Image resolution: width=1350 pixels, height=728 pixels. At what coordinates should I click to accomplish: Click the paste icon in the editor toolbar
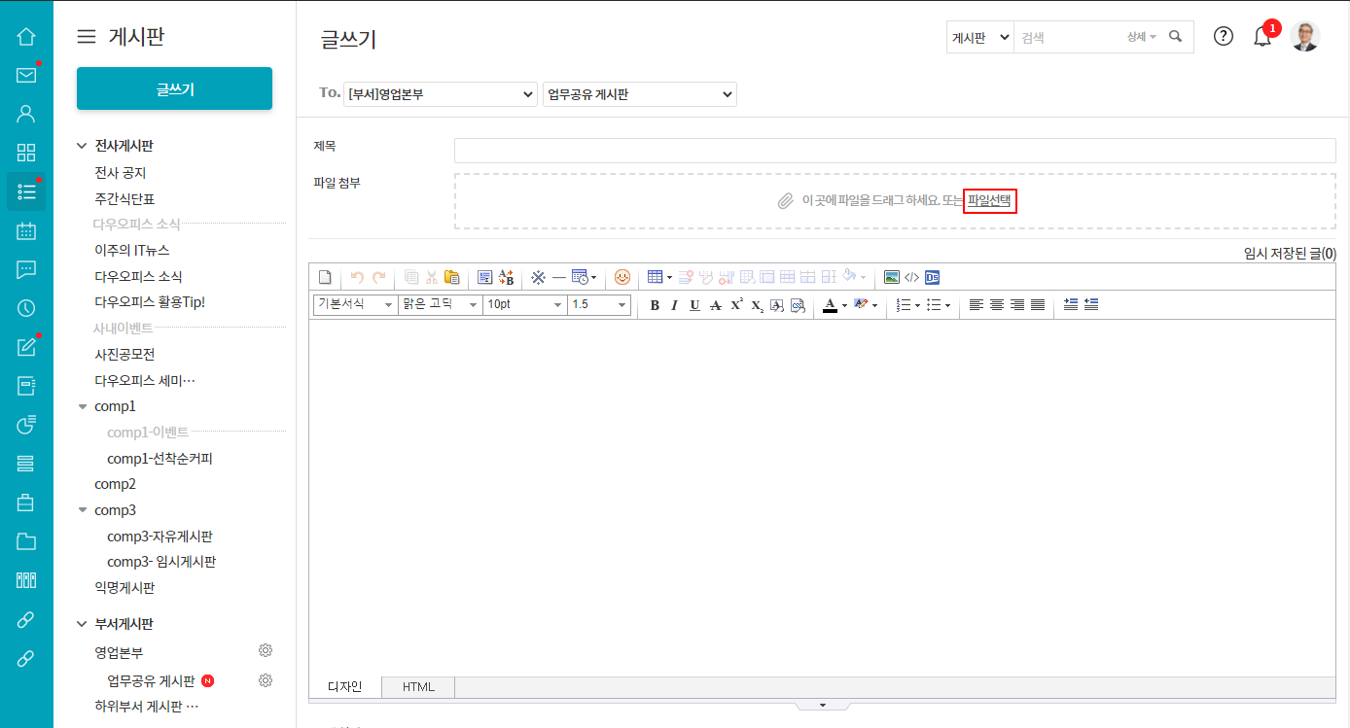(451, 277)
